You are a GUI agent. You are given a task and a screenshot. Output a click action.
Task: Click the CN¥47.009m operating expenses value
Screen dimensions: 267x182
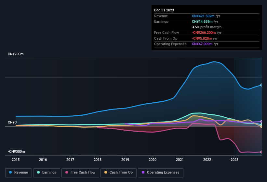point(202,44)
